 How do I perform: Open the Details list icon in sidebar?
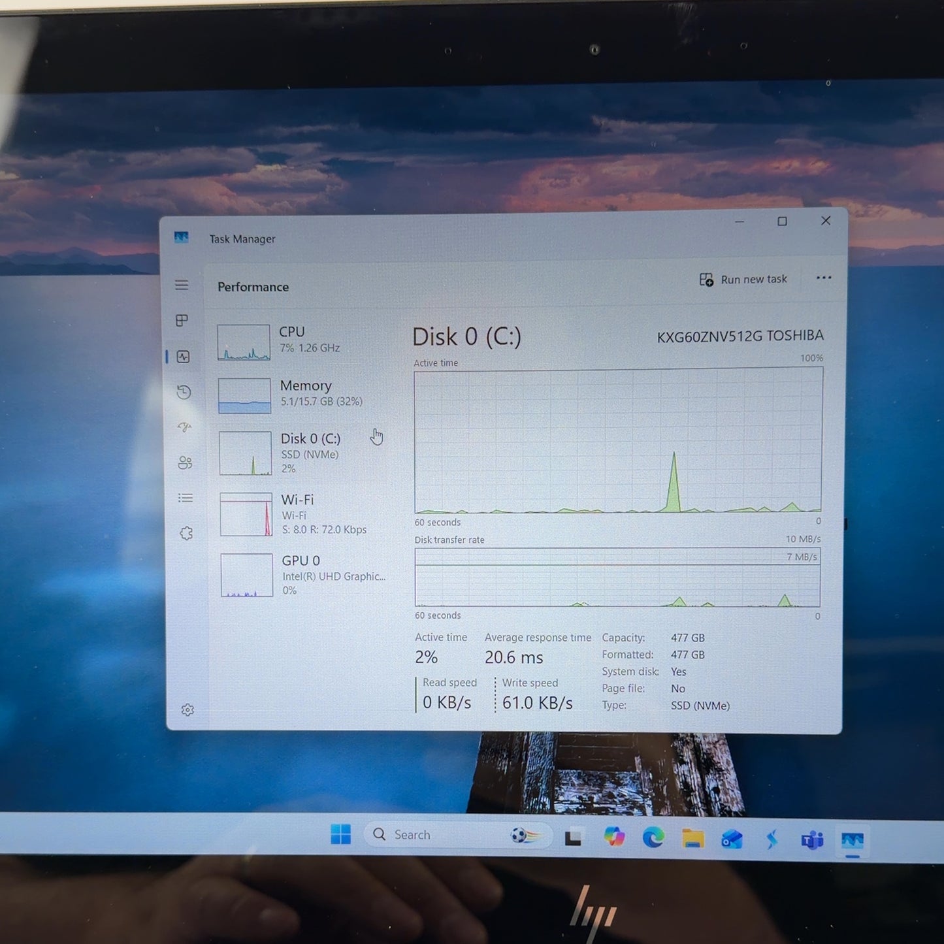[186, 498]
